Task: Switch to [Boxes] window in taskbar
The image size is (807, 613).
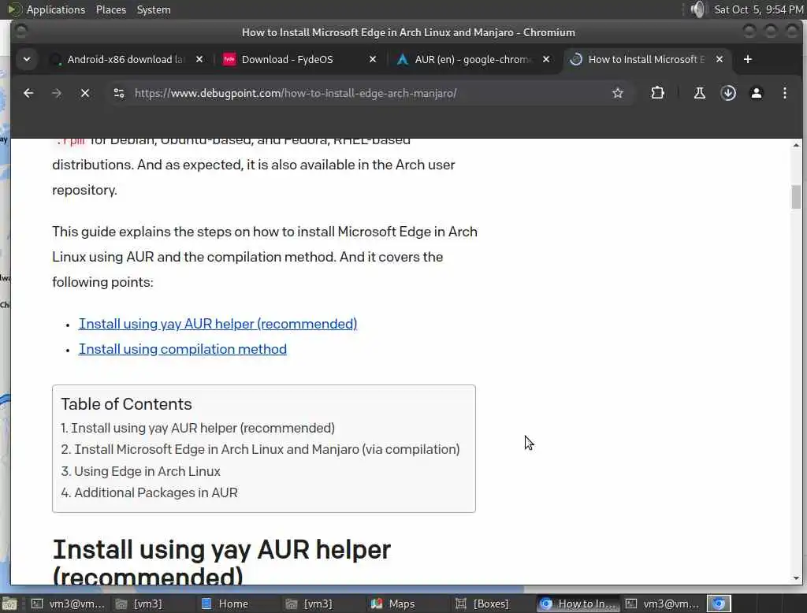Action: [483, 604]
